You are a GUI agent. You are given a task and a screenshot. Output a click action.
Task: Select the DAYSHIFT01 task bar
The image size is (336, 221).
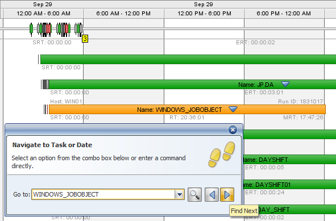coord(289,185)
